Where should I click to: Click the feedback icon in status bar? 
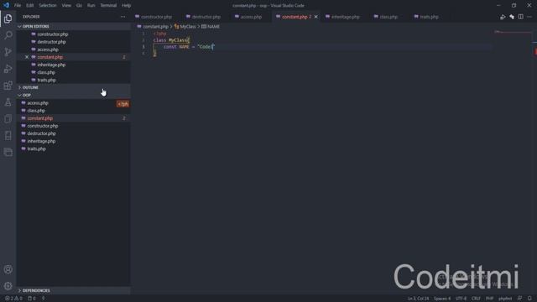tap(520, 299)
